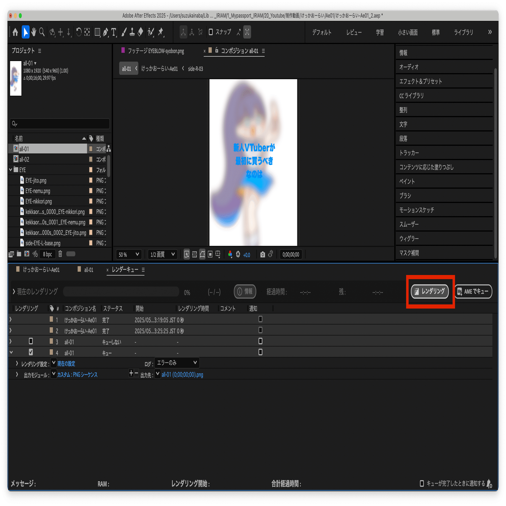506x506 pixels.
Task: Select the Zoom magnifier tool
Action: [x=42, y=32]
